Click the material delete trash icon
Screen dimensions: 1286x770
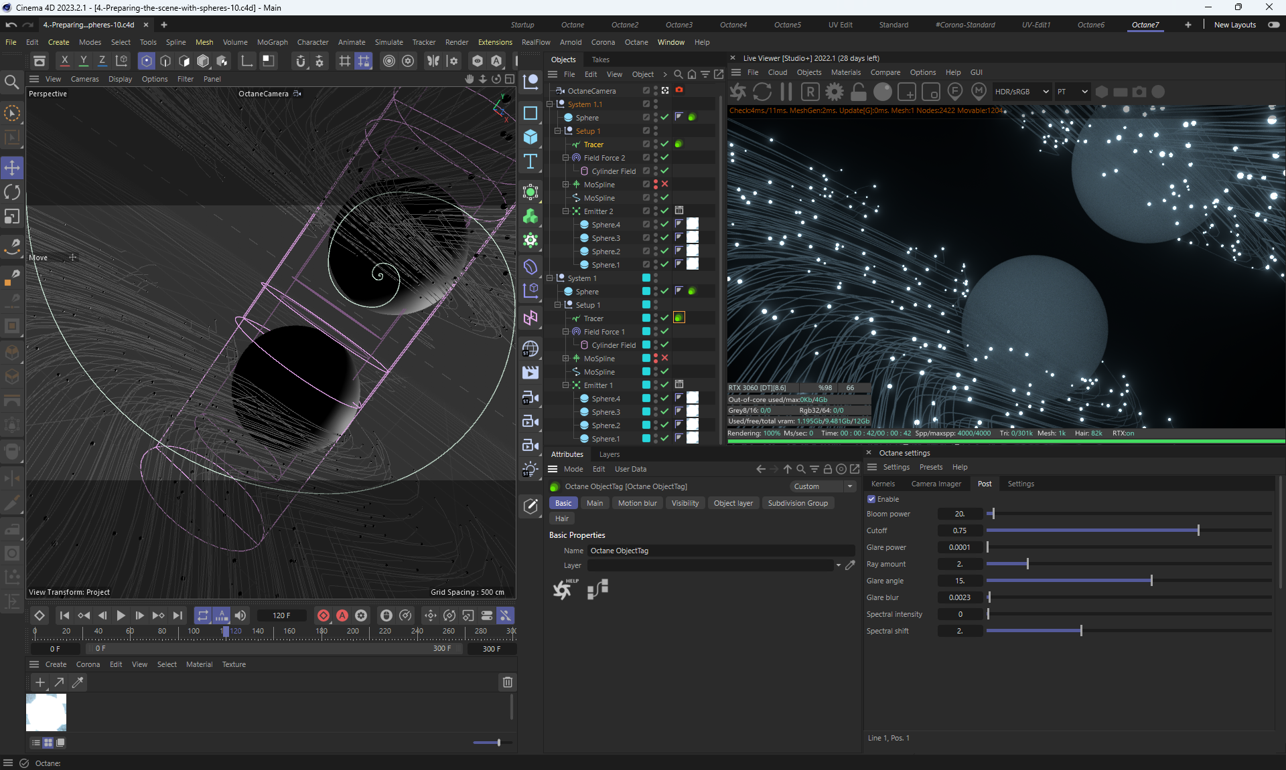click(508, 682)
